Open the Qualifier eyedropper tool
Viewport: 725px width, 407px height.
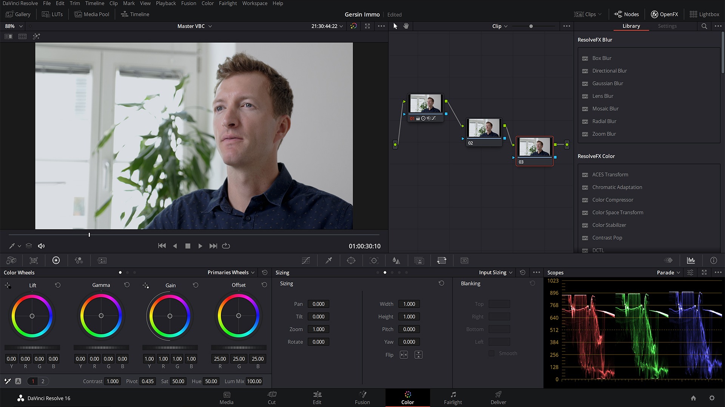(329, 260)
